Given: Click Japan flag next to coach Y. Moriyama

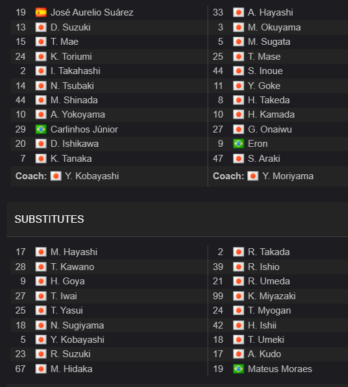Looking at the screenshot, I should pyautogui.click(x=253, y=176).
